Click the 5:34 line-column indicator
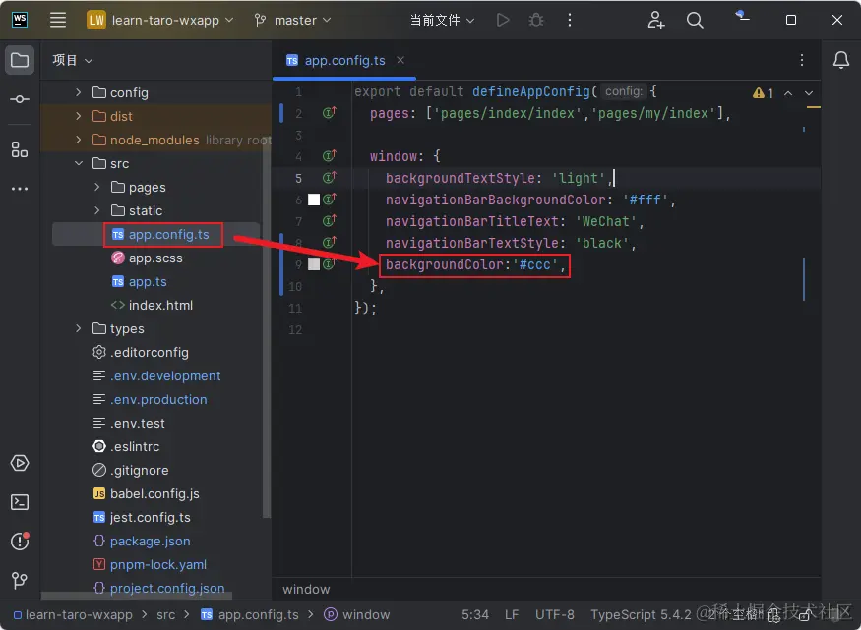This screenshot has width=861, height=630. click(x=475, y=614)
